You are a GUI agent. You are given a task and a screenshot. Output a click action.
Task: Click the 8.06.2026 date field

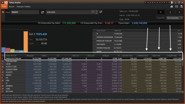[69, 12]
